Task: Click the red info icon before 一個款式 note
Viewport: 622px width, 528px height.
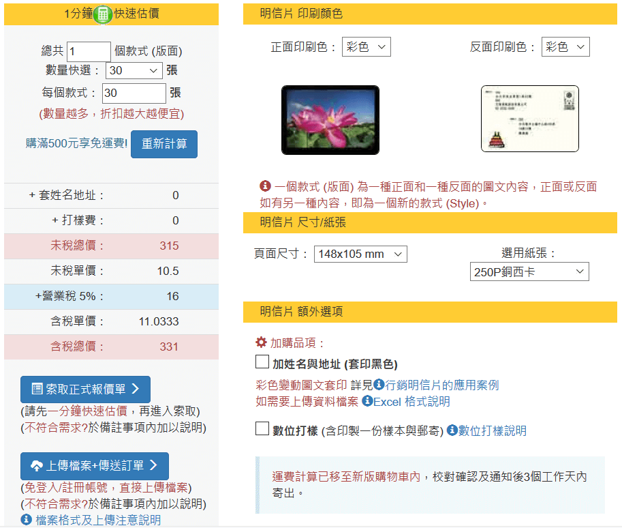Action: click(x=266, y=186)
